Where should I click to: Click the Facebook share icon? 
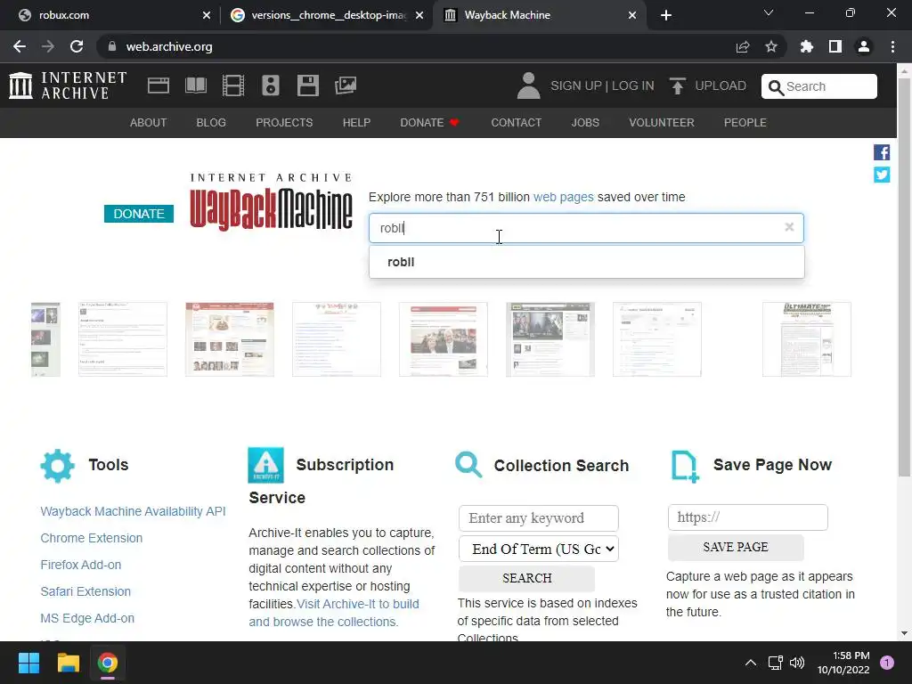tap(882, 152)
